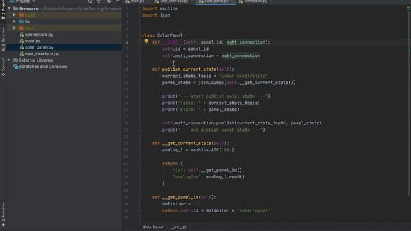Click 'json.dumps' on line 12
This screenshot has height=231, width=411.
point(211,83)
